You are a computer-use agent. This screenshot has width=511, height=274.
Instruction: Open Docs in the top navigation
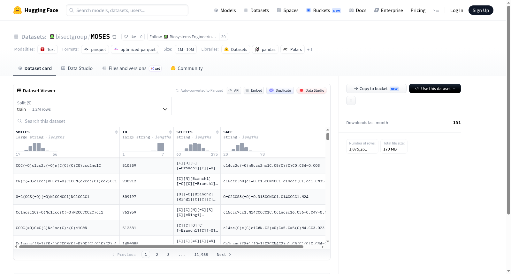(x=357, y=10)
